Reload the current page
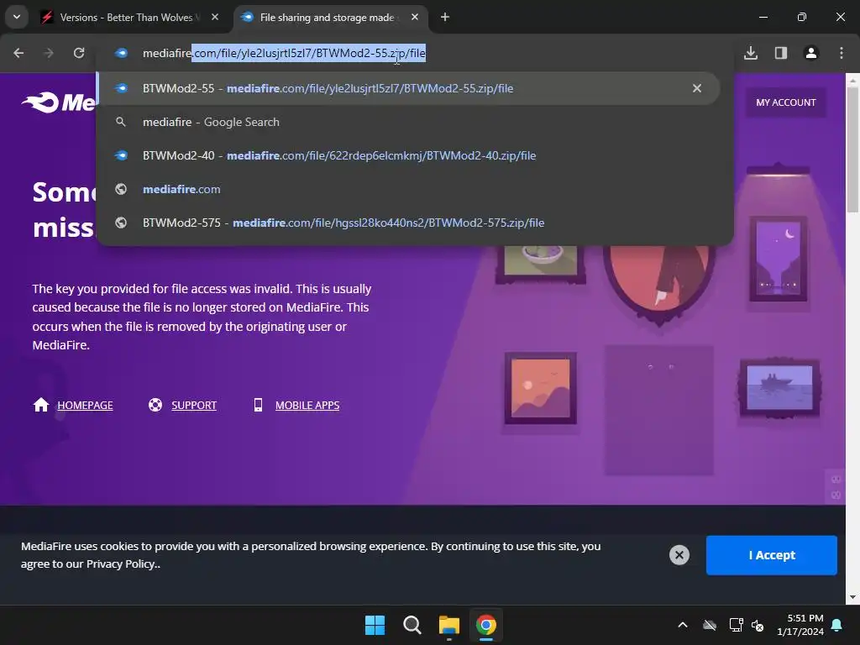Screen dimensions: 860x645 79,53
